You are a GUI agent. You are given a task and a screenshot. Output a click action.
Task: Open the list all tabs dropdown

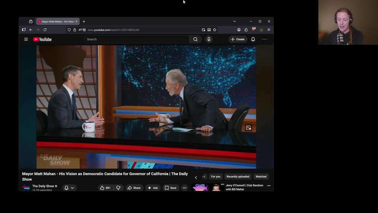(234, 22)
